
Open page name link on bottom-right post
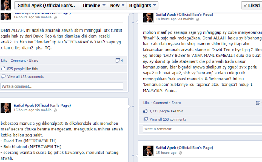185,148
